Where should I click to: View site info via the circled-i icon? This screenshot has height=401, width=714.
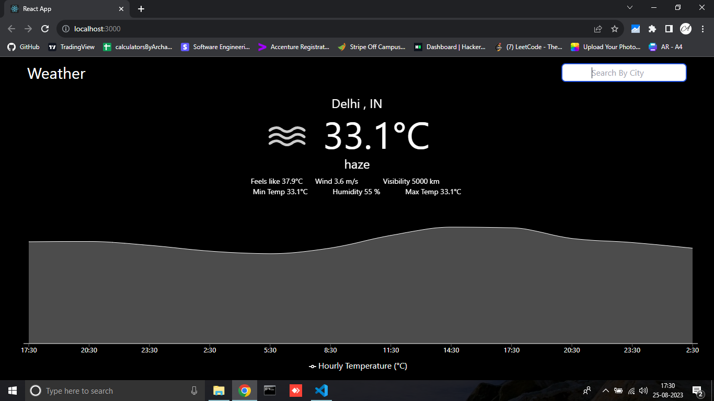coord(65,29)
